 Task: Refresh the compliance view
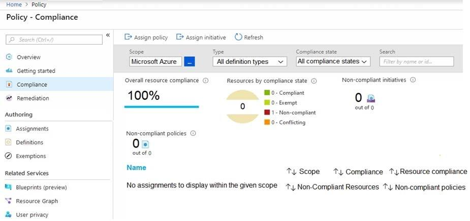249,37
